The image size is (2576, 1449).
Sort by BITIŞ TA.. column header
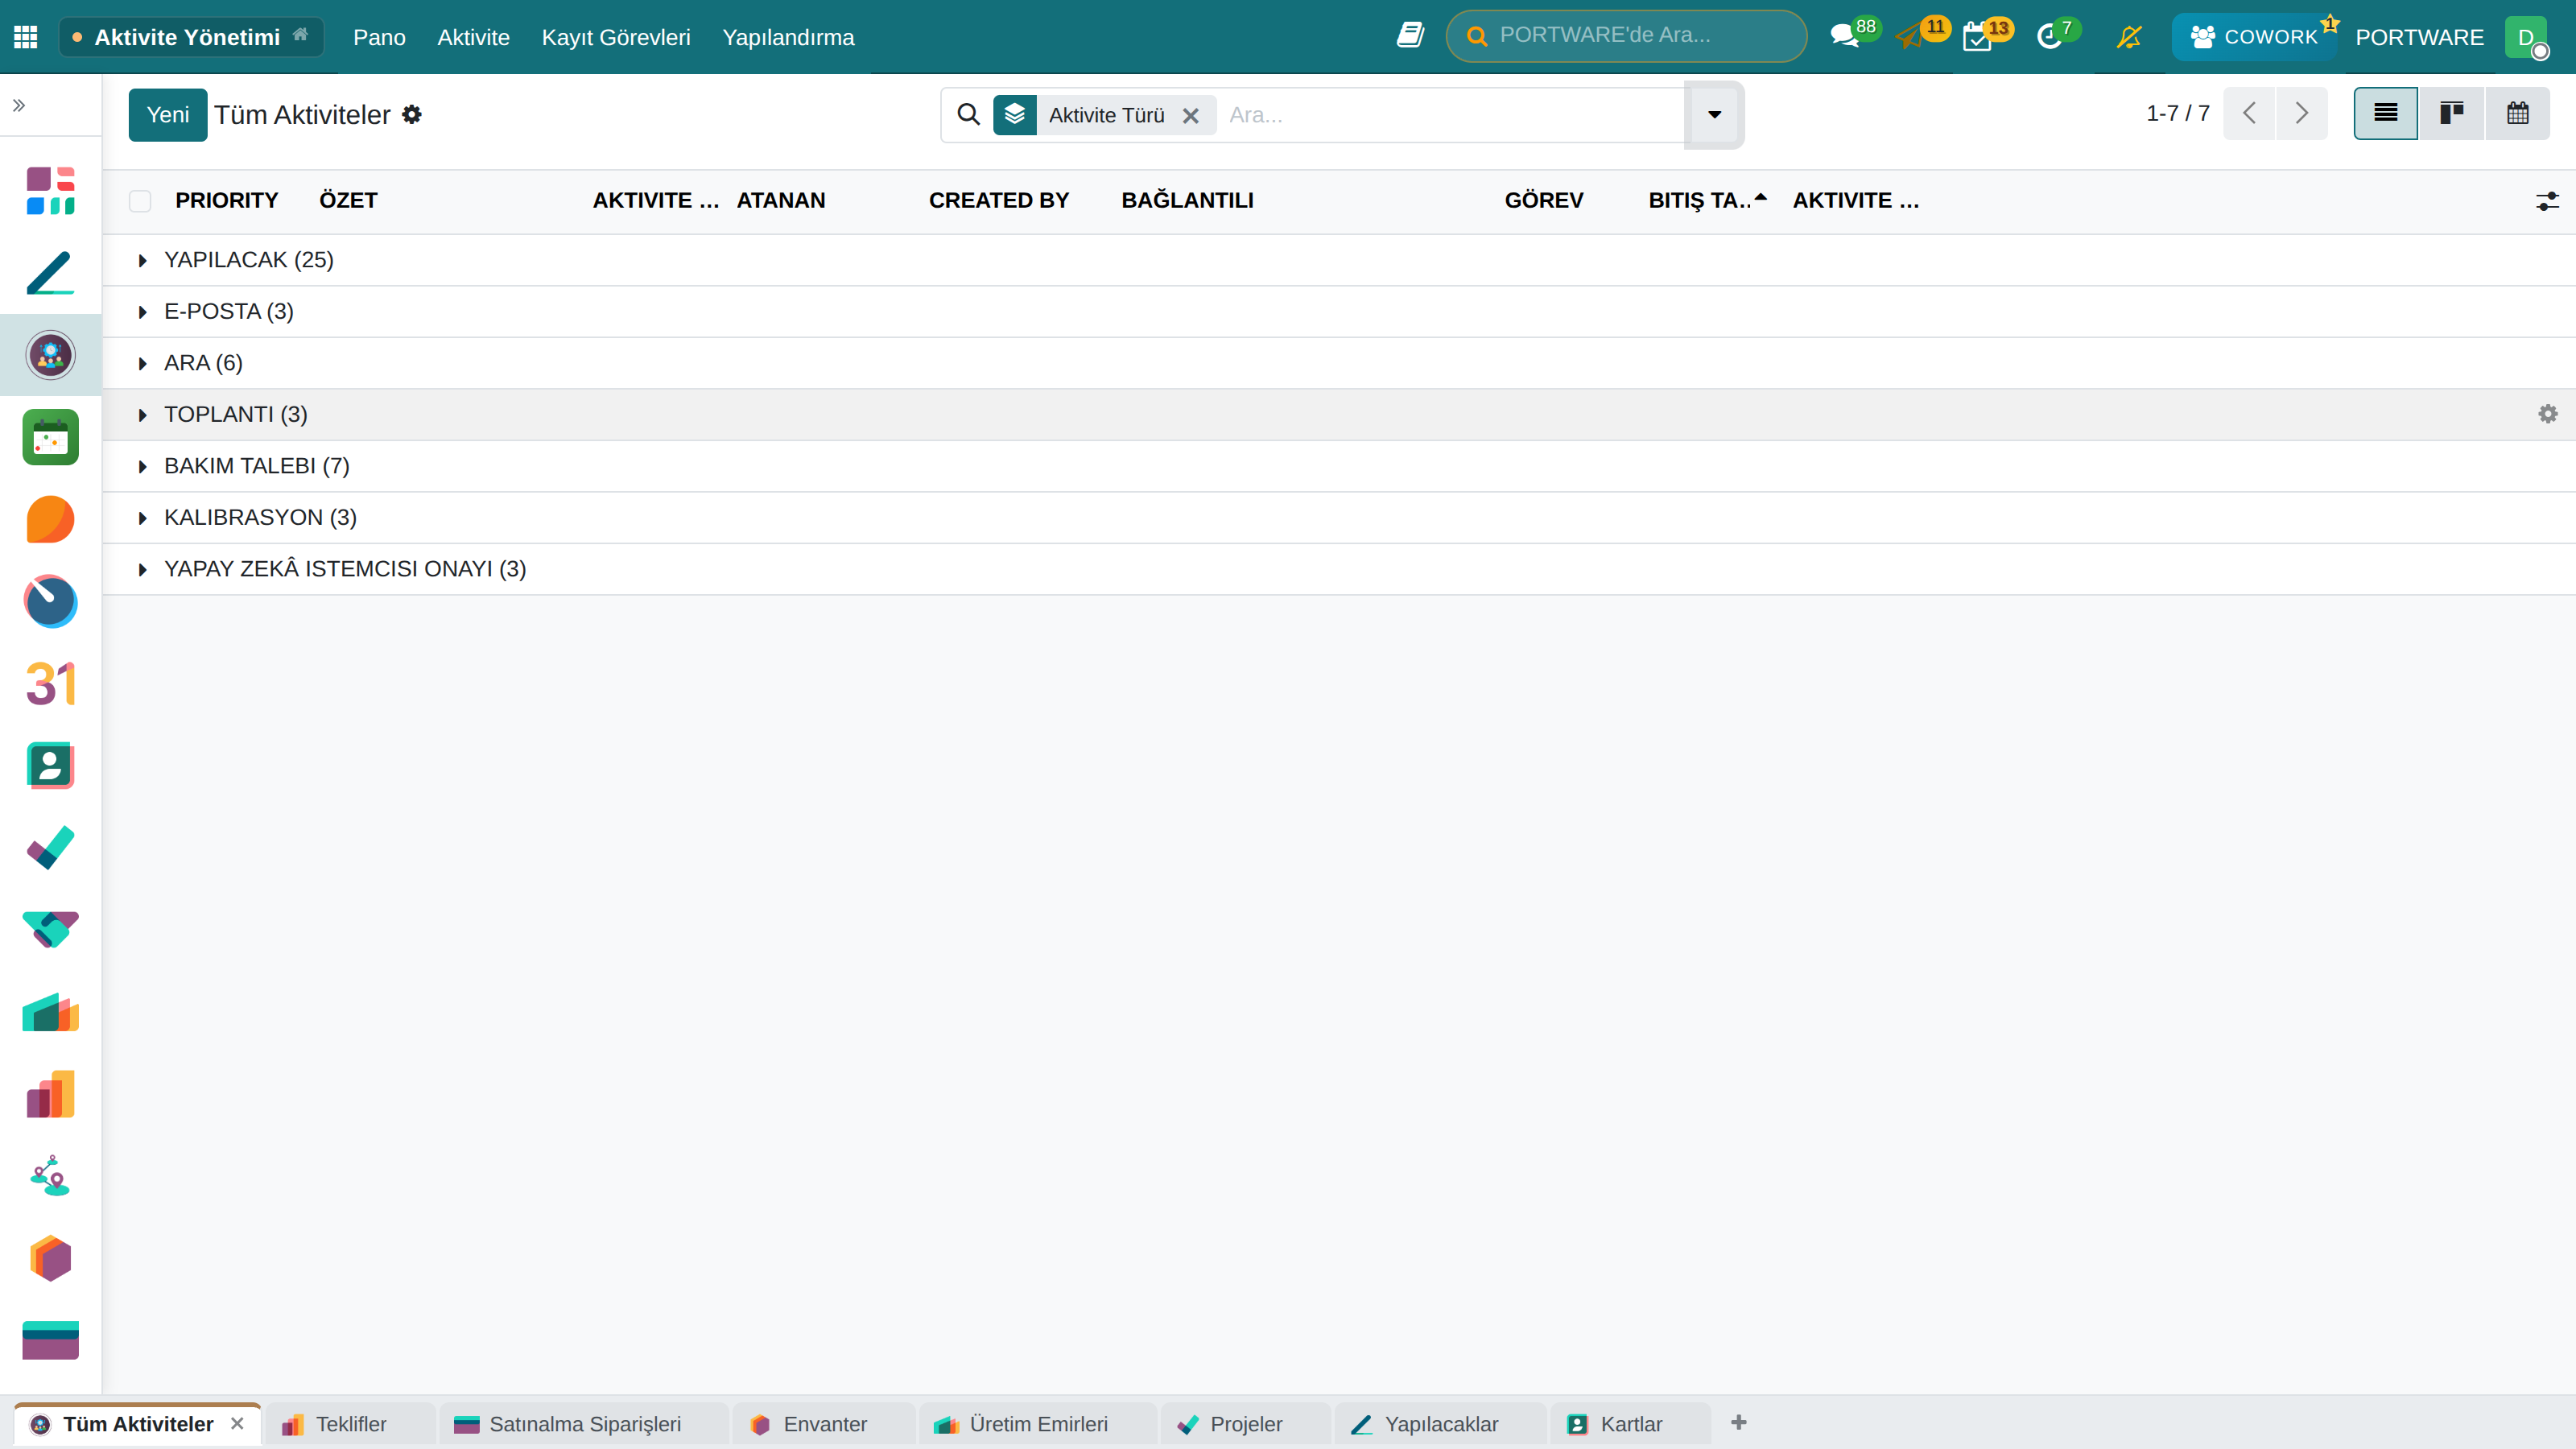coord(1707,201)
